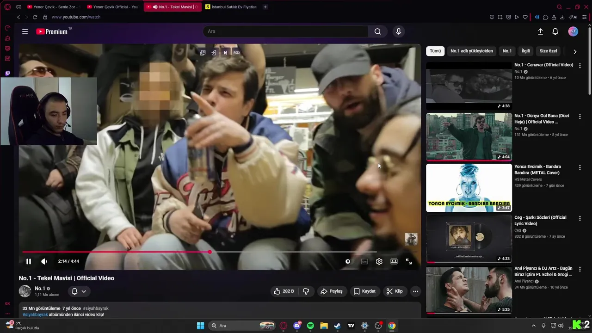Show more filter chips with right arrow

point(575,51)
